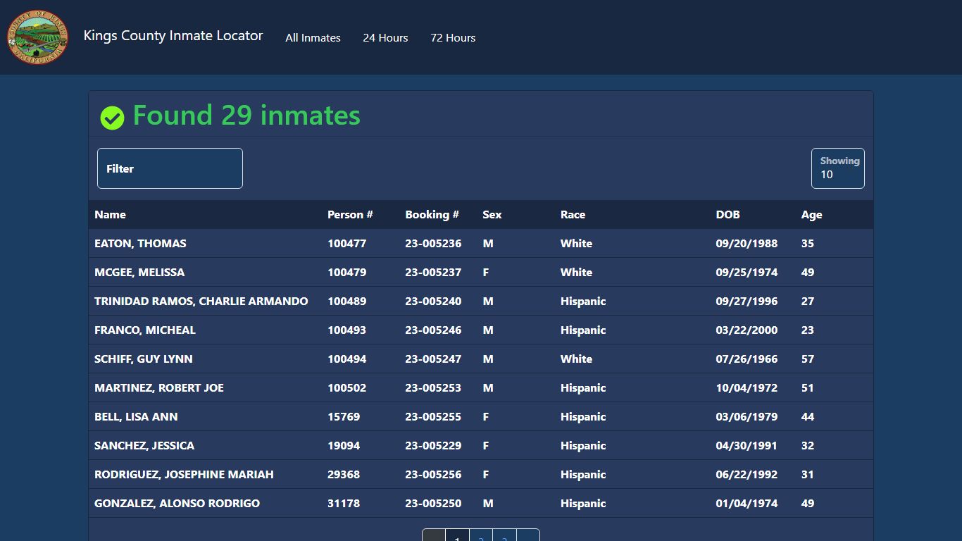
Task: Sort table by DOB column header
Action: [x=727, y=215]
